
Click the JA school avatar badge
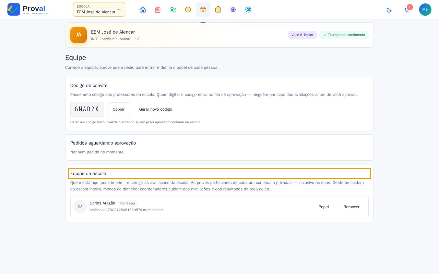point(79,35)
